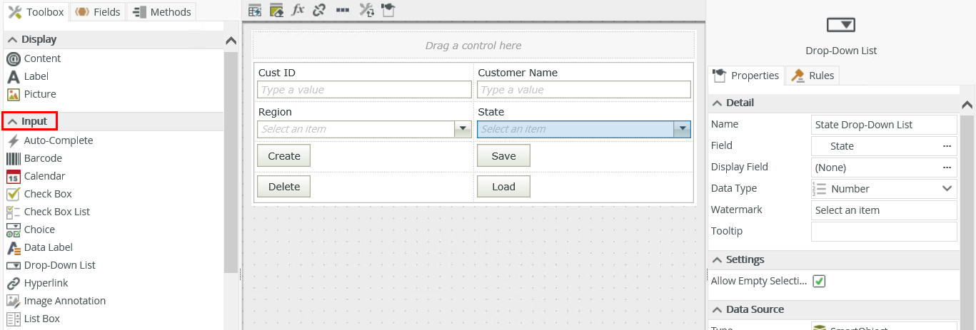Select the Auto-Complete control
976x330 pixels.
tap(58, 140)
